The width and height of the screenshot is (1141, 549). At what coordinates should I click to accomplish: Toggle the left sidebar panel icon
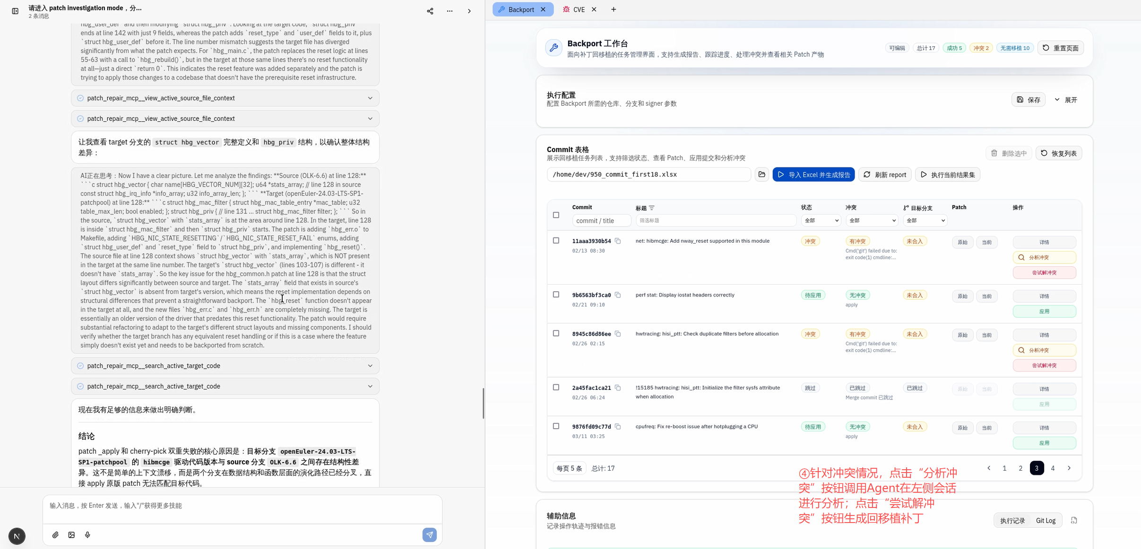tap(15, 11)
